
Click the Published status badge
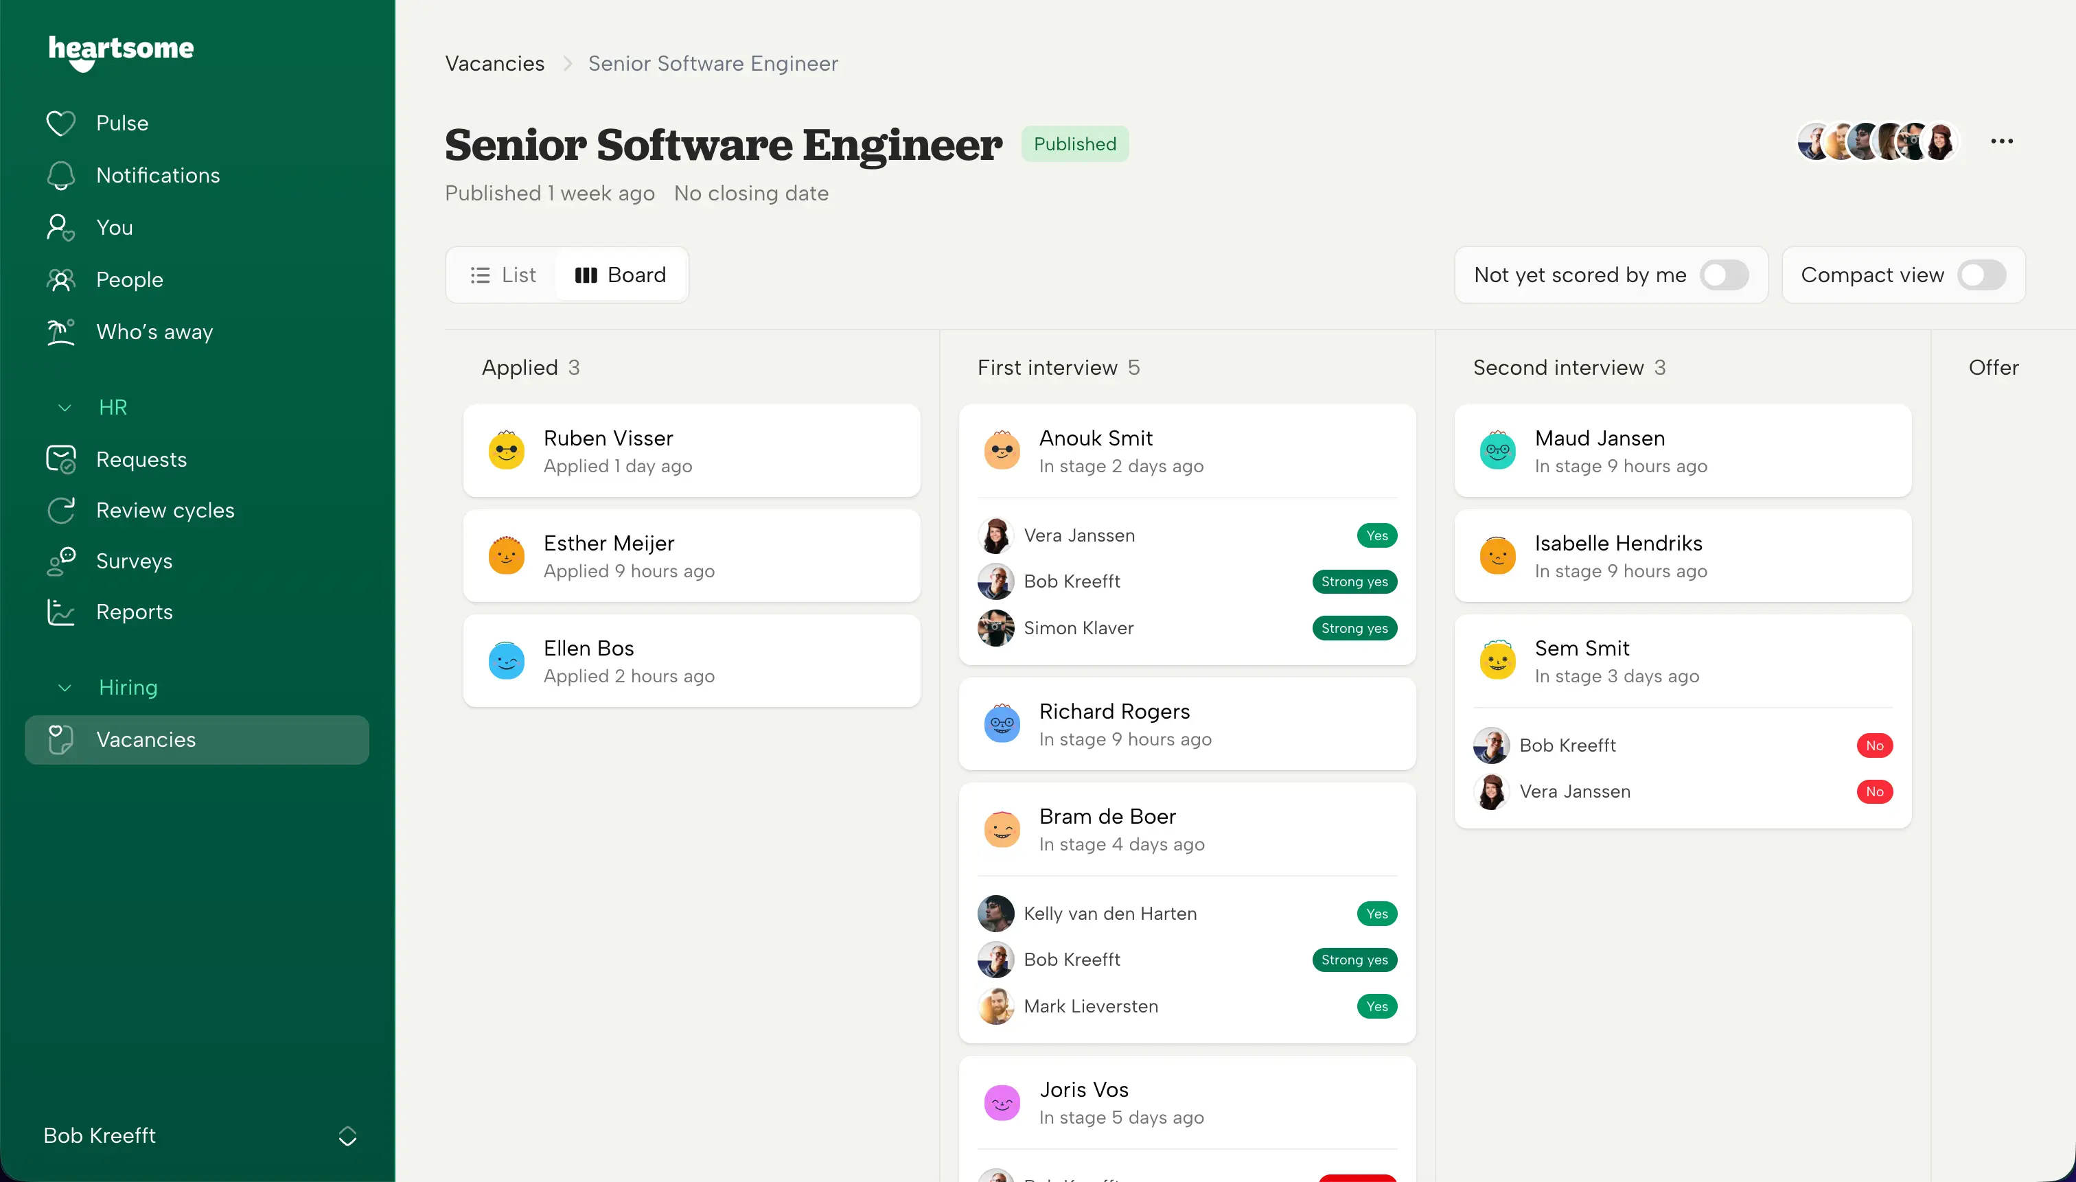click(1074, 143)
